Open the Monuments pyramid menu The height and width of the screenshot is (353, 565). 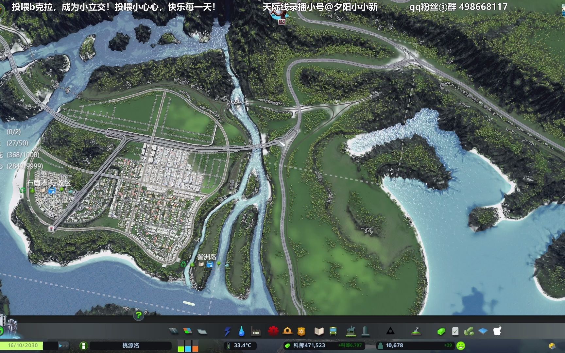390,331
